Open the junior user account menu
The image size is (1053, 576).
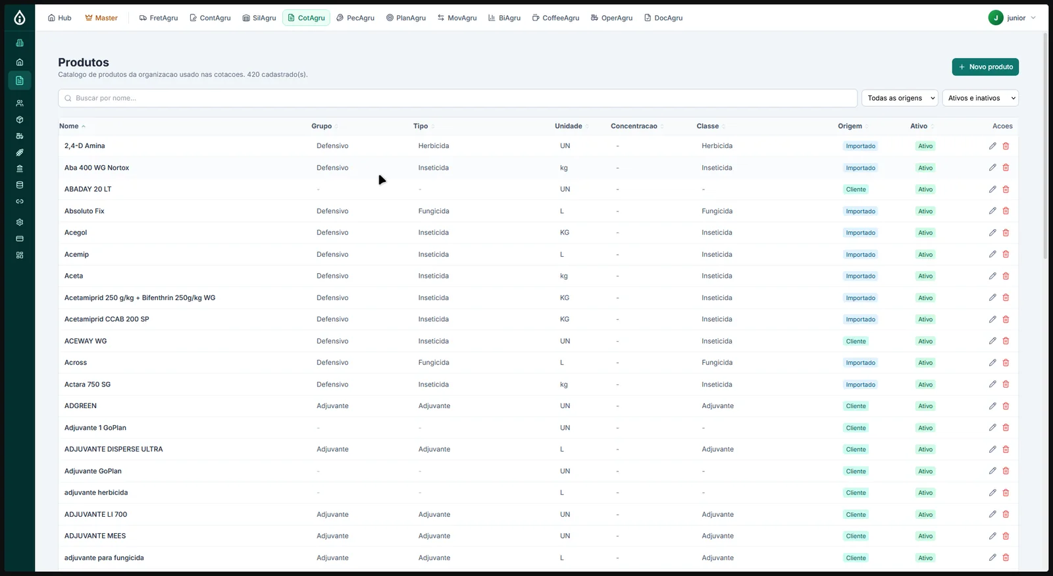[x=1012, y=18]
